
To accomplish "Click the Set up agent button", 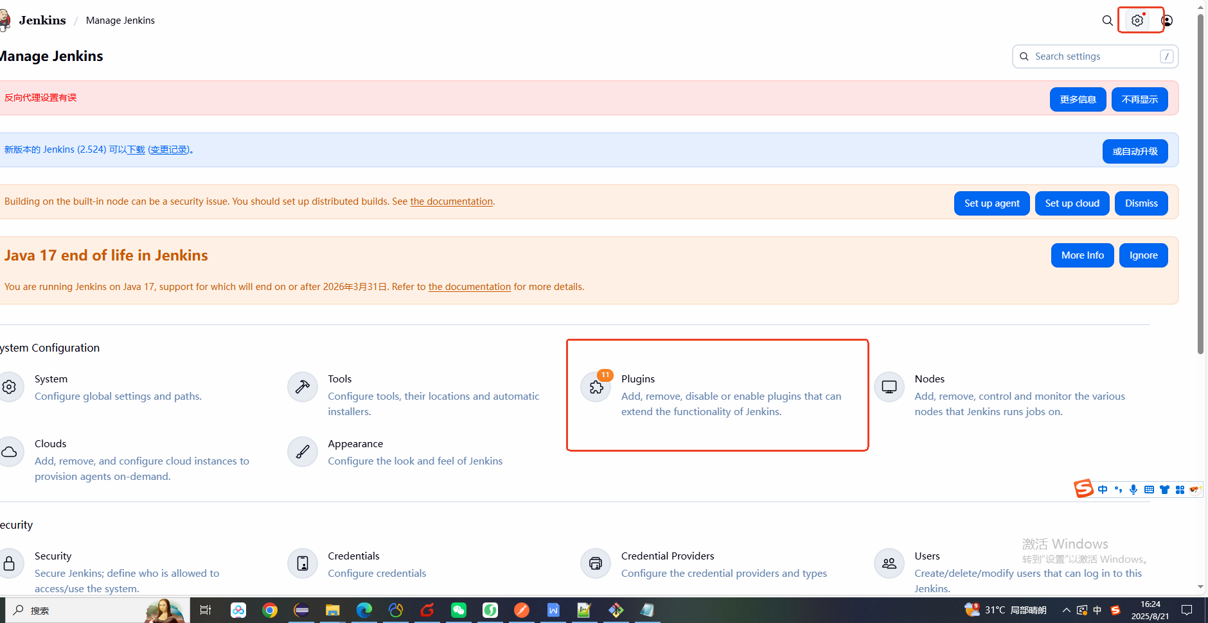I will [991, 203].
